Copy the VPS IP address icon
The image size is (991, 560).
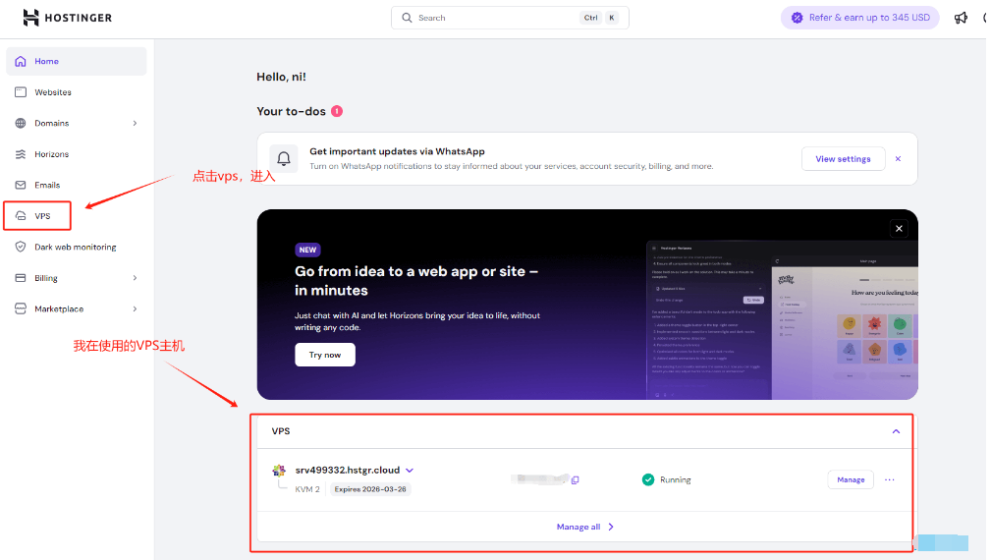(576, 479)
